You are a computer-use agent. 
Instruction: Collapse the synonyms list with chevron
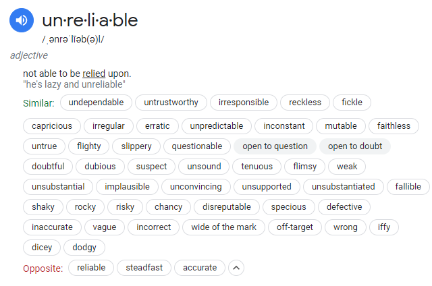236,268
